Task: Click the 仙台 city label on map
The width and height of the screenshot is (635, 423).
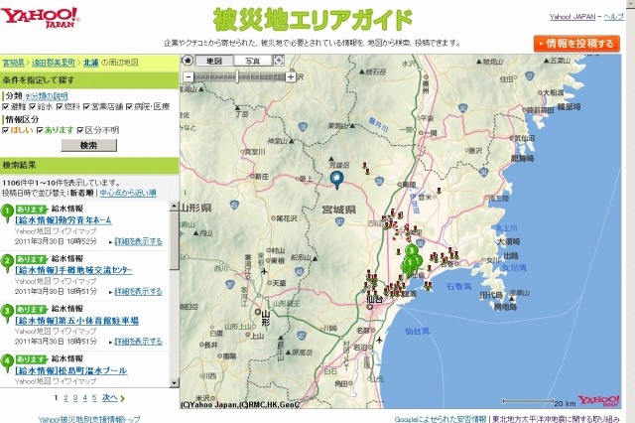Action: (x=374, y=300)
